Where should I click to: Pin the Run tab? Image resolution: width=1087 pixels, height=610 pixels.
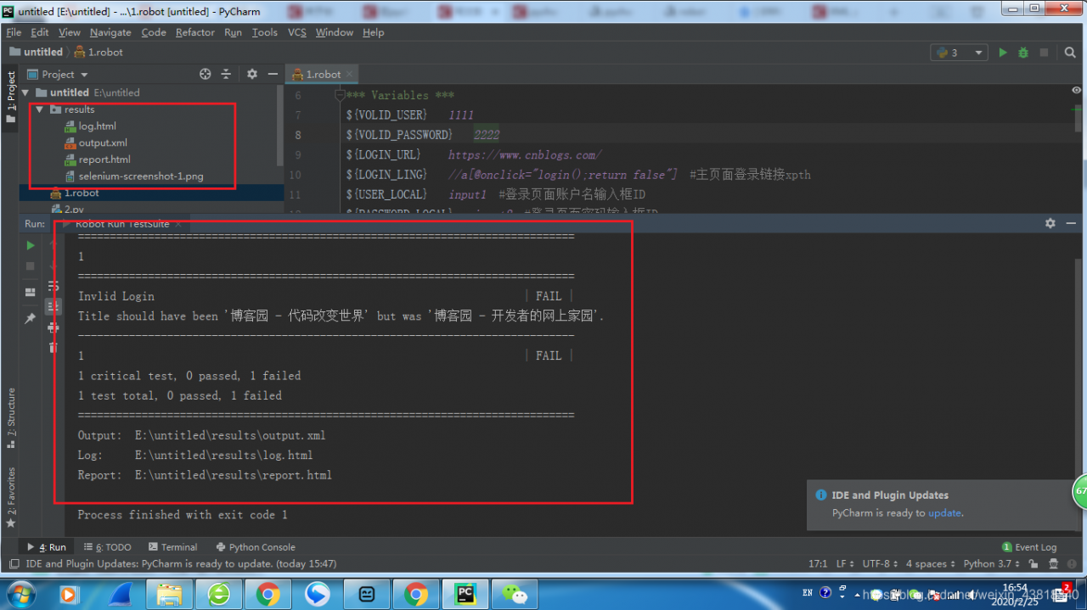[x=31, y=318]
